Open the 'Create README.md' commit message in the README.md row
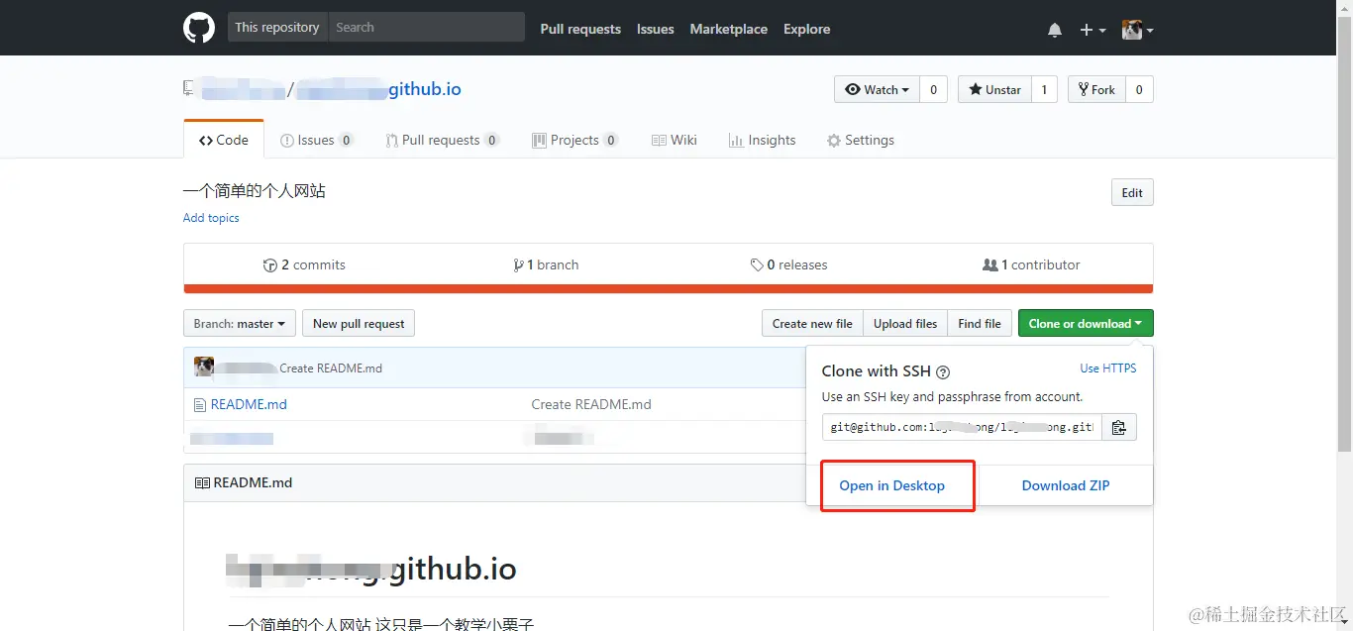1353x631 pixels. pos(591,404)
